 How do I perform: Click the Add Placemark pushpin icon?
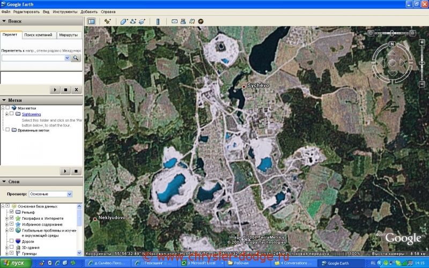[x=108, y=21]
